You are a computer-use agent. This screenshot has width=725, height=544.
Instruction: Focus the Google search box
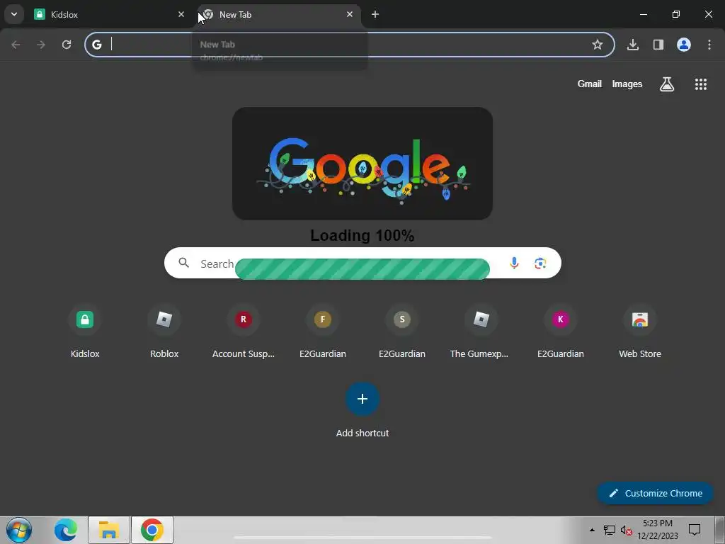(362, 263)
